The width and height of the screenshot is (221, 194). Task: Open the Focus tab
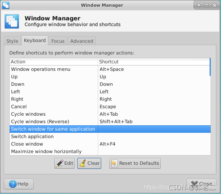tap(58, 41)
